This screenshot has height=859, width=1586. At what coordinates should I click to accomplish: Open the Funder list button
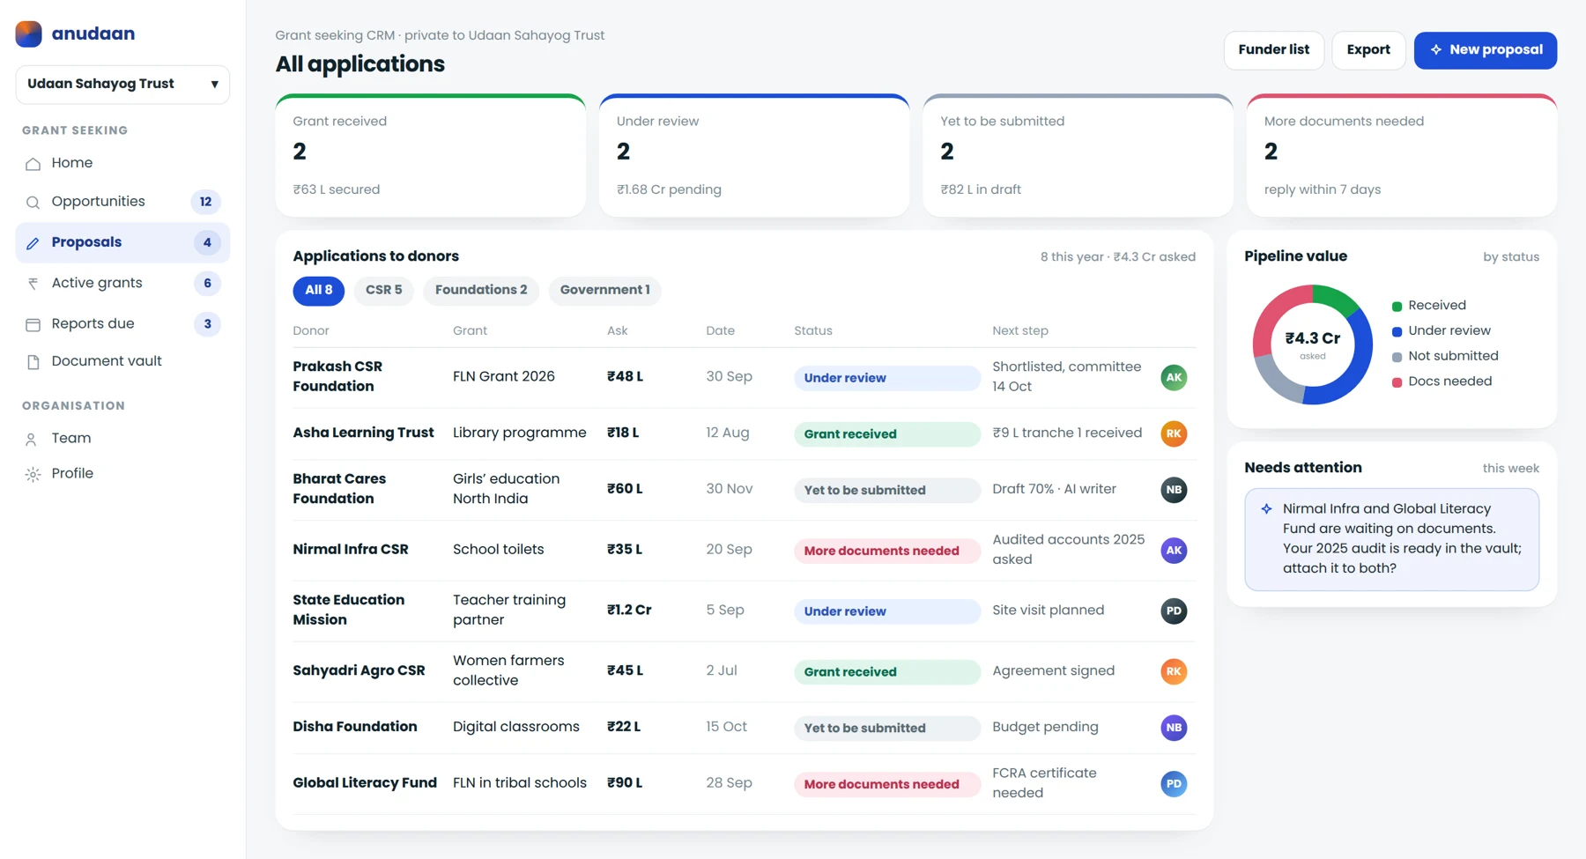(x=1274, y=50)
